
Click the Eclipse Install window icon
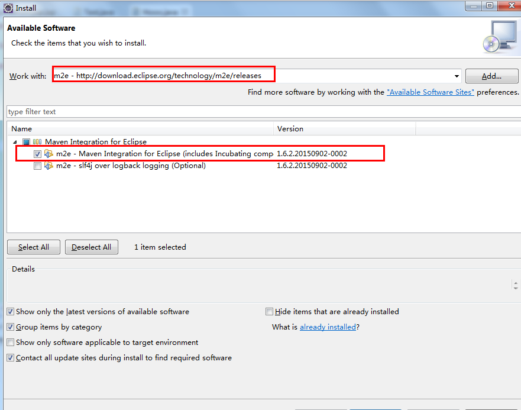click(x=8, y=8)
